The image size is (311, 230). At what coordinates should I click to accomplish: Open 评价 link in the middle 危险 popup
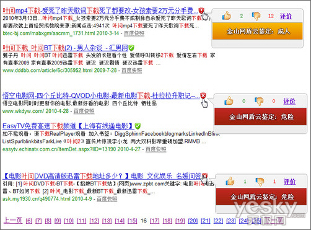tap(289, 101)
